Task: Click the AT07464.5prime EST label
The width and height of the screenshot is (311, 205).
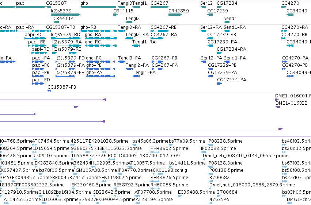Action: [x=50, y=141]
